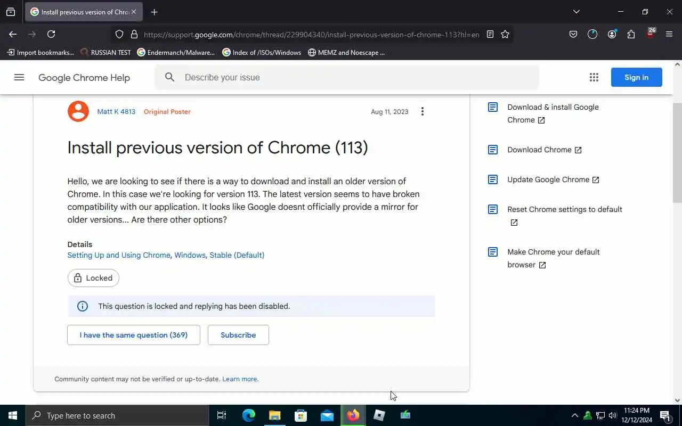
Task: Go back to the previous page
Action: click(13, 34)
